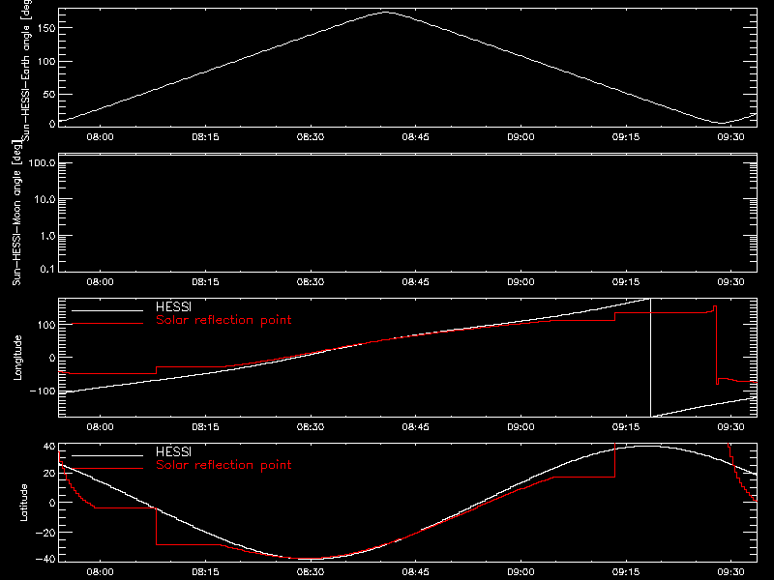This screenshot has height=580, width=774.
Task: Click the 50 tick on Earth angle axis
Action: point(49,94)
